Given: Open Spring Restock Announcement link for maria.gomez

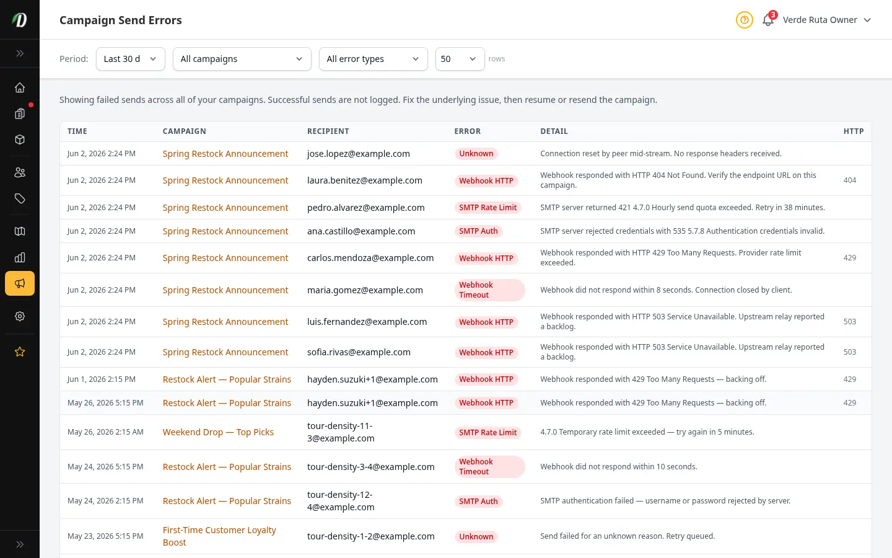Looking at the screenshot, I should 225,290.
